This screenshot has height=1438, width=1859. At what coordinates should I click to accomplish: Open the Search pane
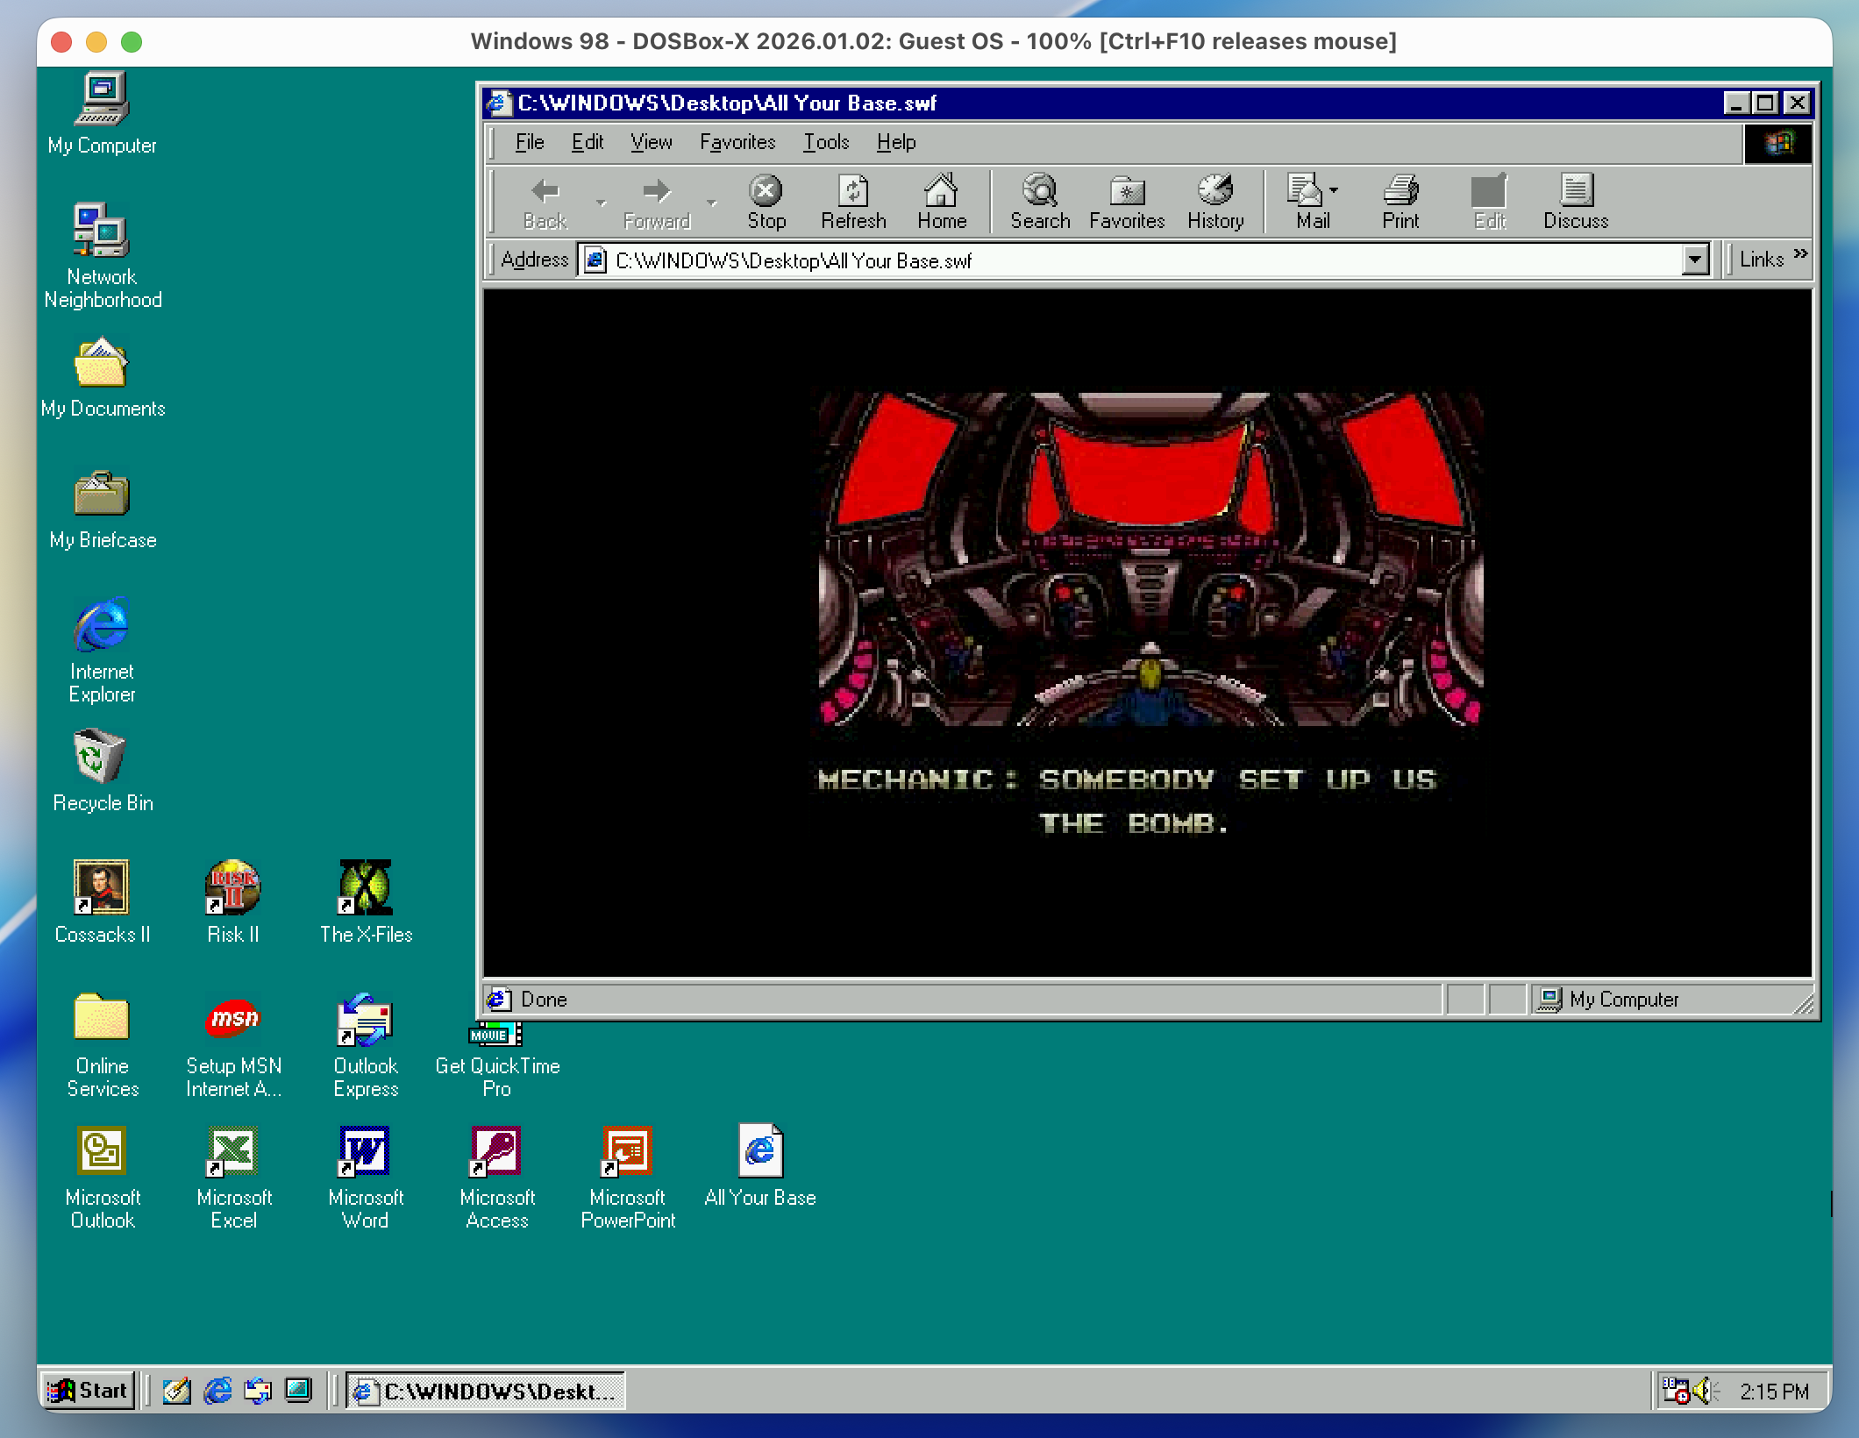pos(1040,203)
